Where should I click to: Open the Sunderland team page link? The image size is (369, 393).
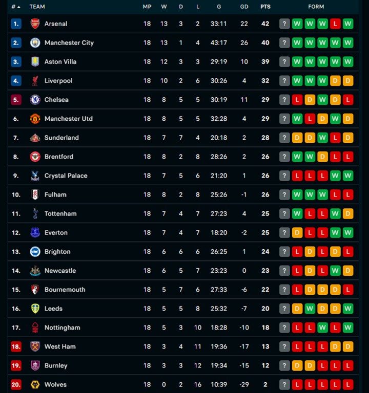[61, 137]
